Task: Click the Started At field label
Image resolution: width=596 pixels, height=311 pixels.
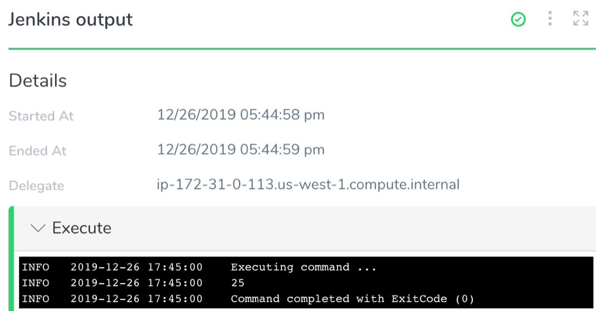Action: pos(41,116)
